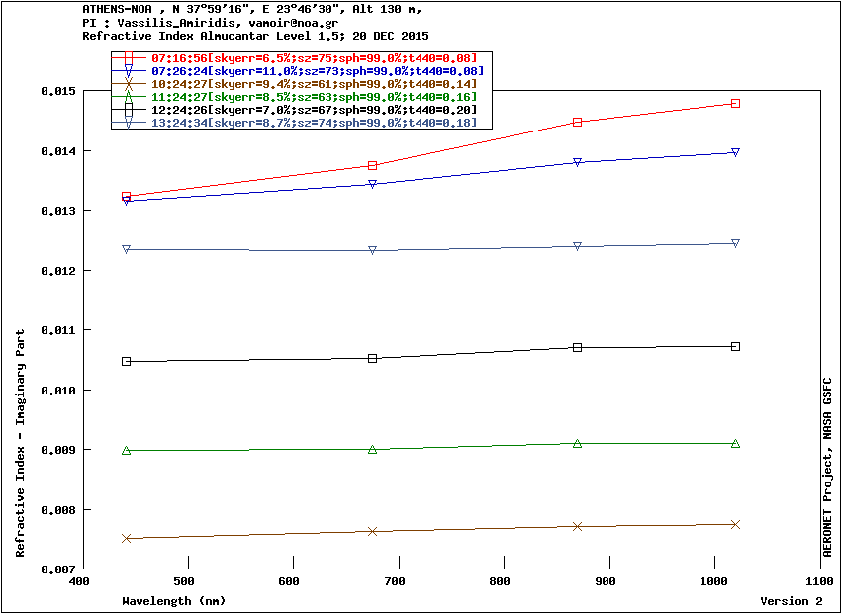Click the green triangle point at 440 nm
Image resolution: width=841 pixels, height=613 pixels.
pyautogui.click(x=126, y=451)
